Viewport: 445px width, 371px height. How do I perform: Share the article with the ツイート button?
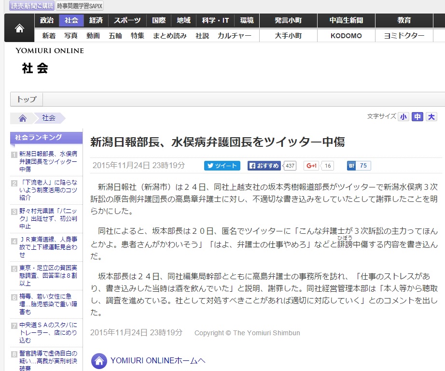coord(222,166)
